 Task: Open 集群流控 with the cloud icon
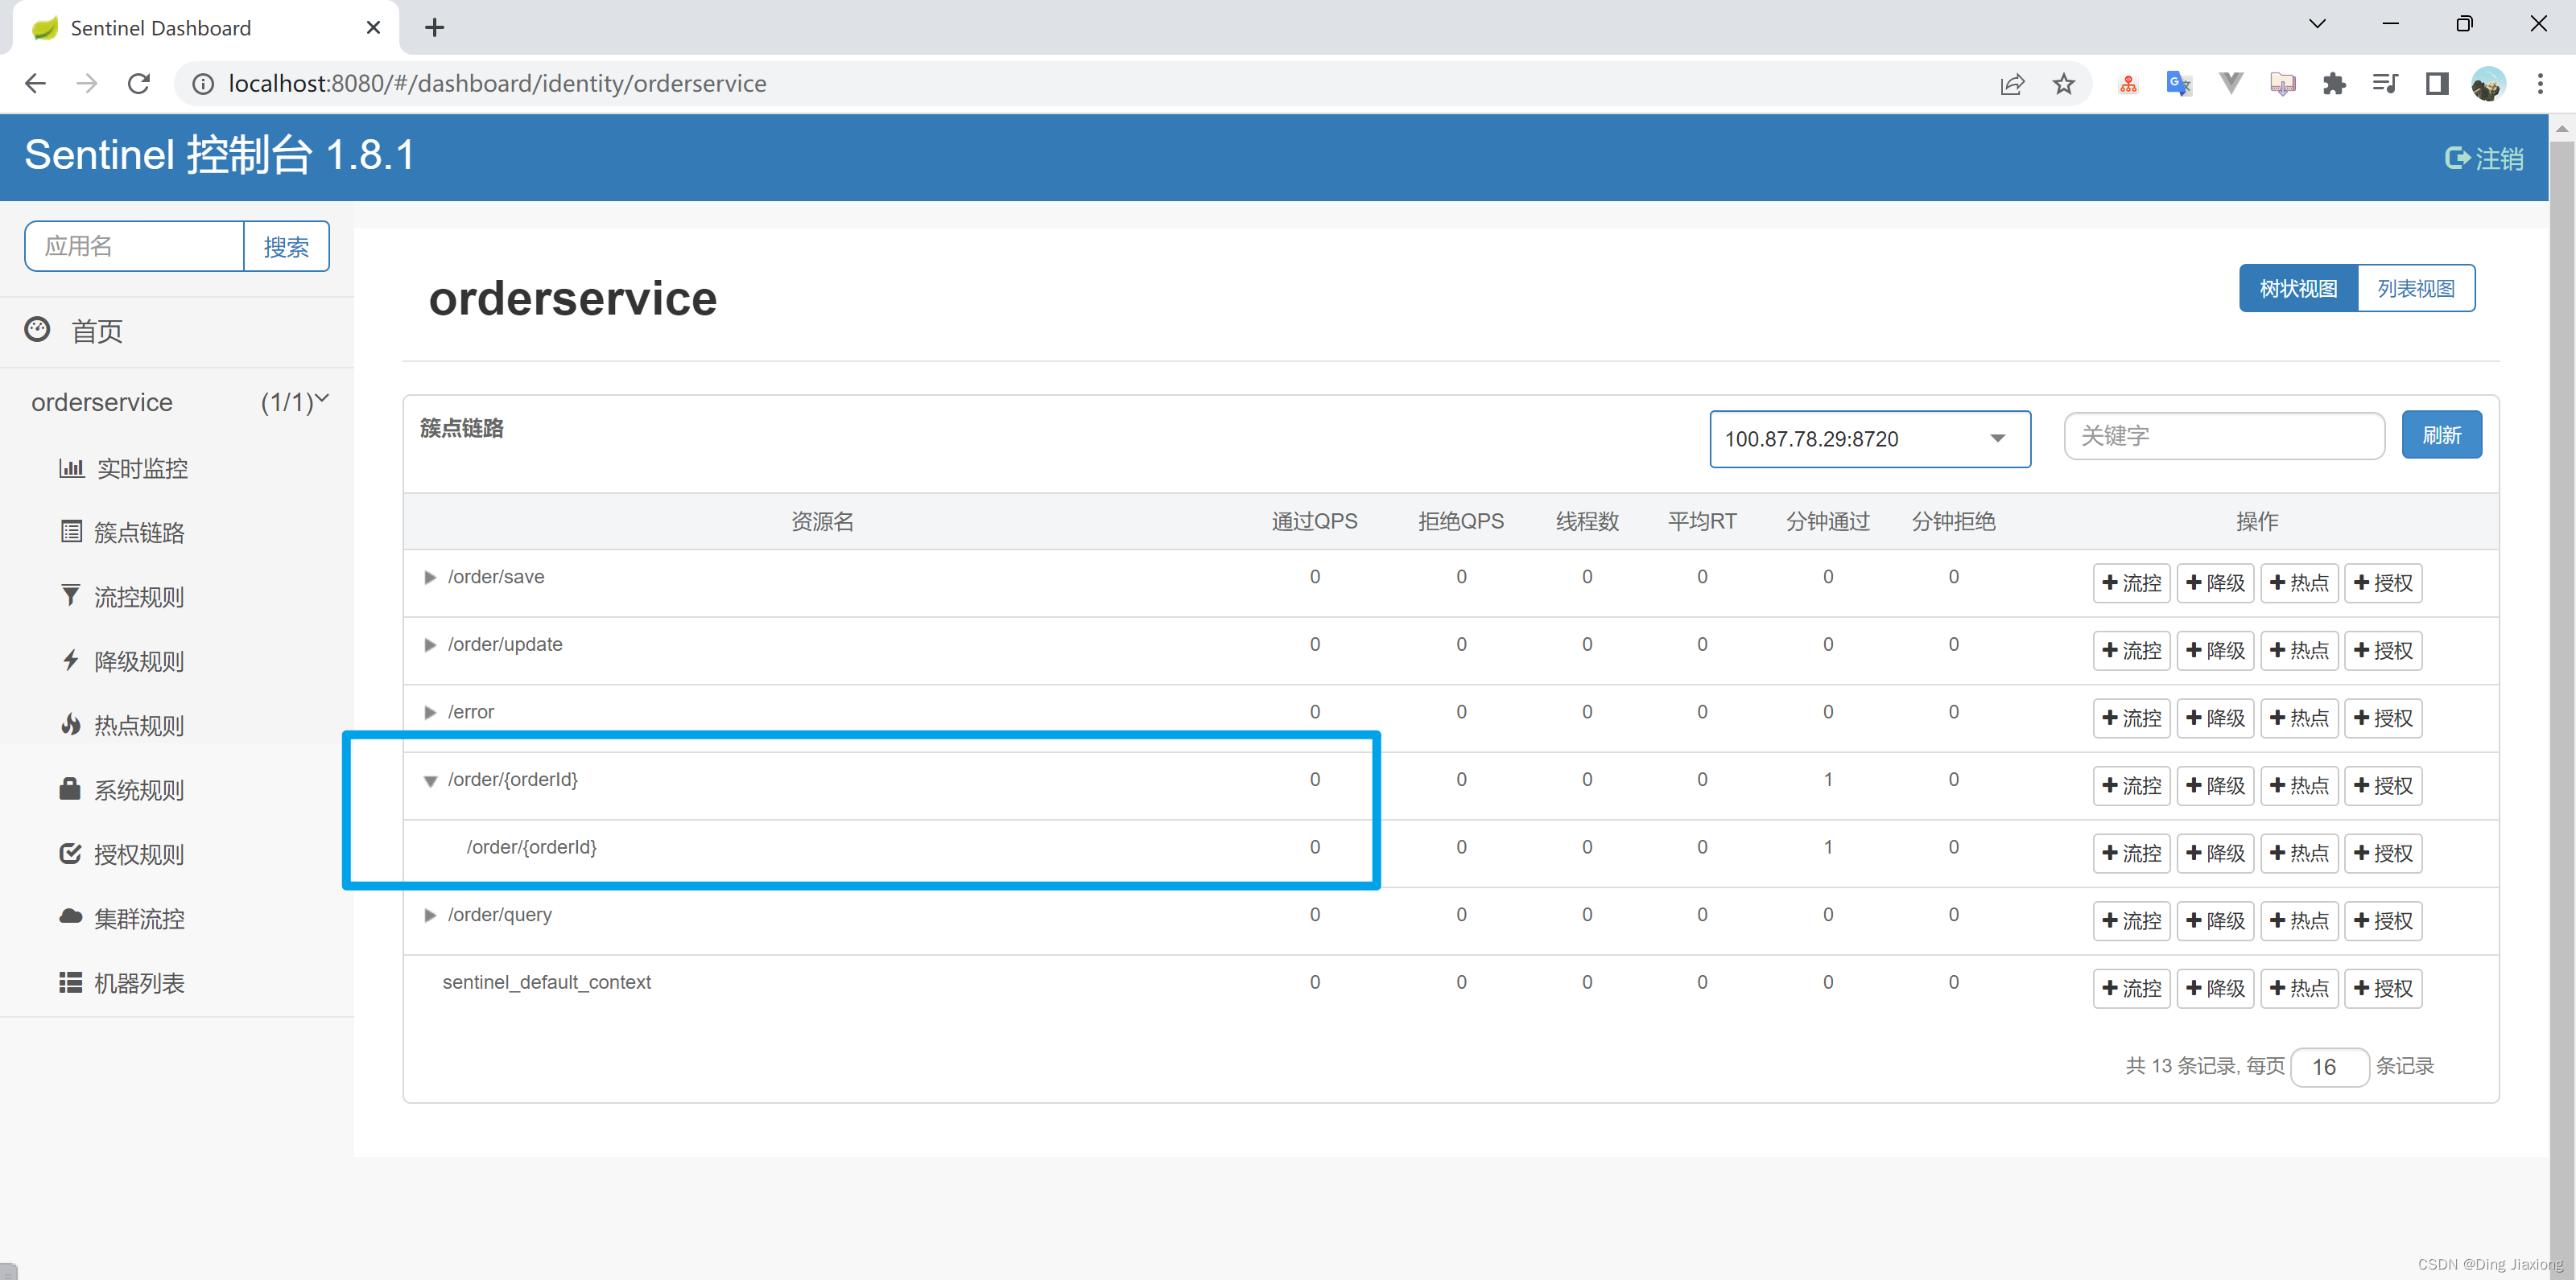coord(123,918)
